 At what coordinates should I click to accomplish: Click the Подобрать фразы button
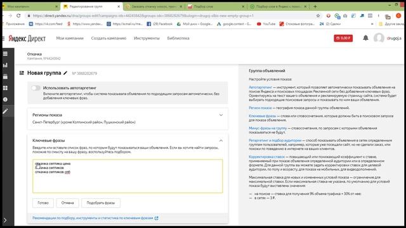[101, 203]
